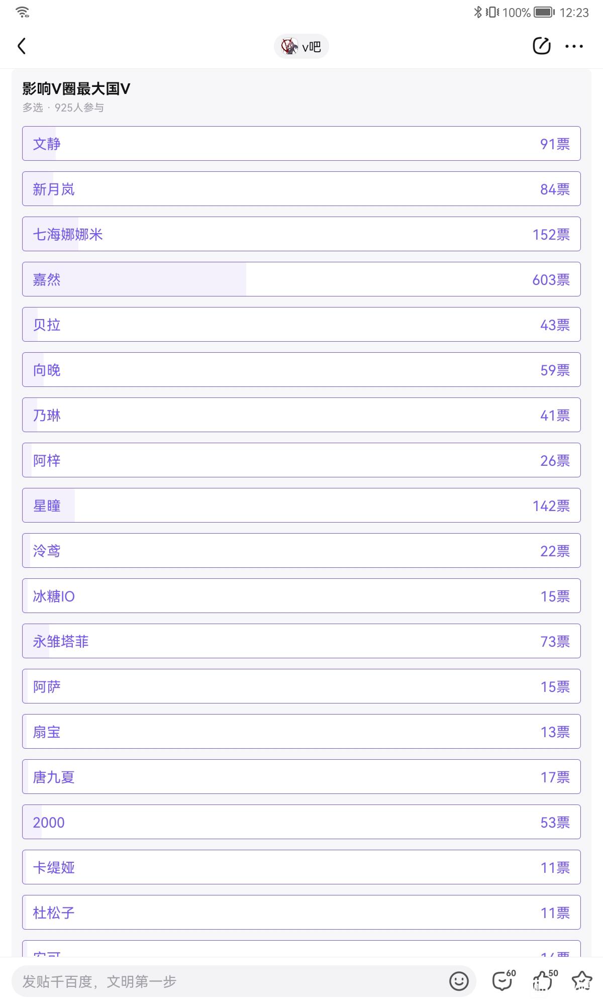
Task: Select the 七海娜娜米 poll option
Action: pyautogui.click(x=301, y=234)
